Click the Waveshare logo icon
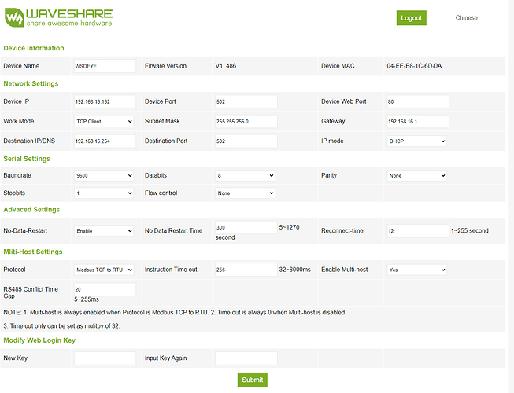 click(13, 17)
